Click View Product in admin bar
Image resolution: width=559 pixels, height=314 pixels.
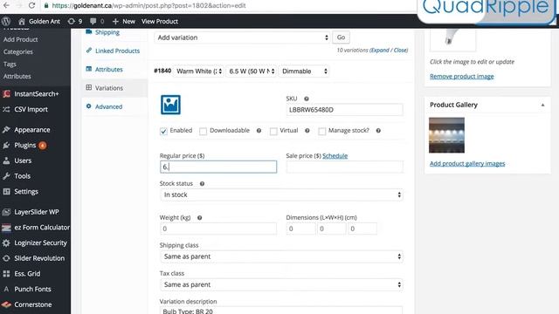[160, 21]
